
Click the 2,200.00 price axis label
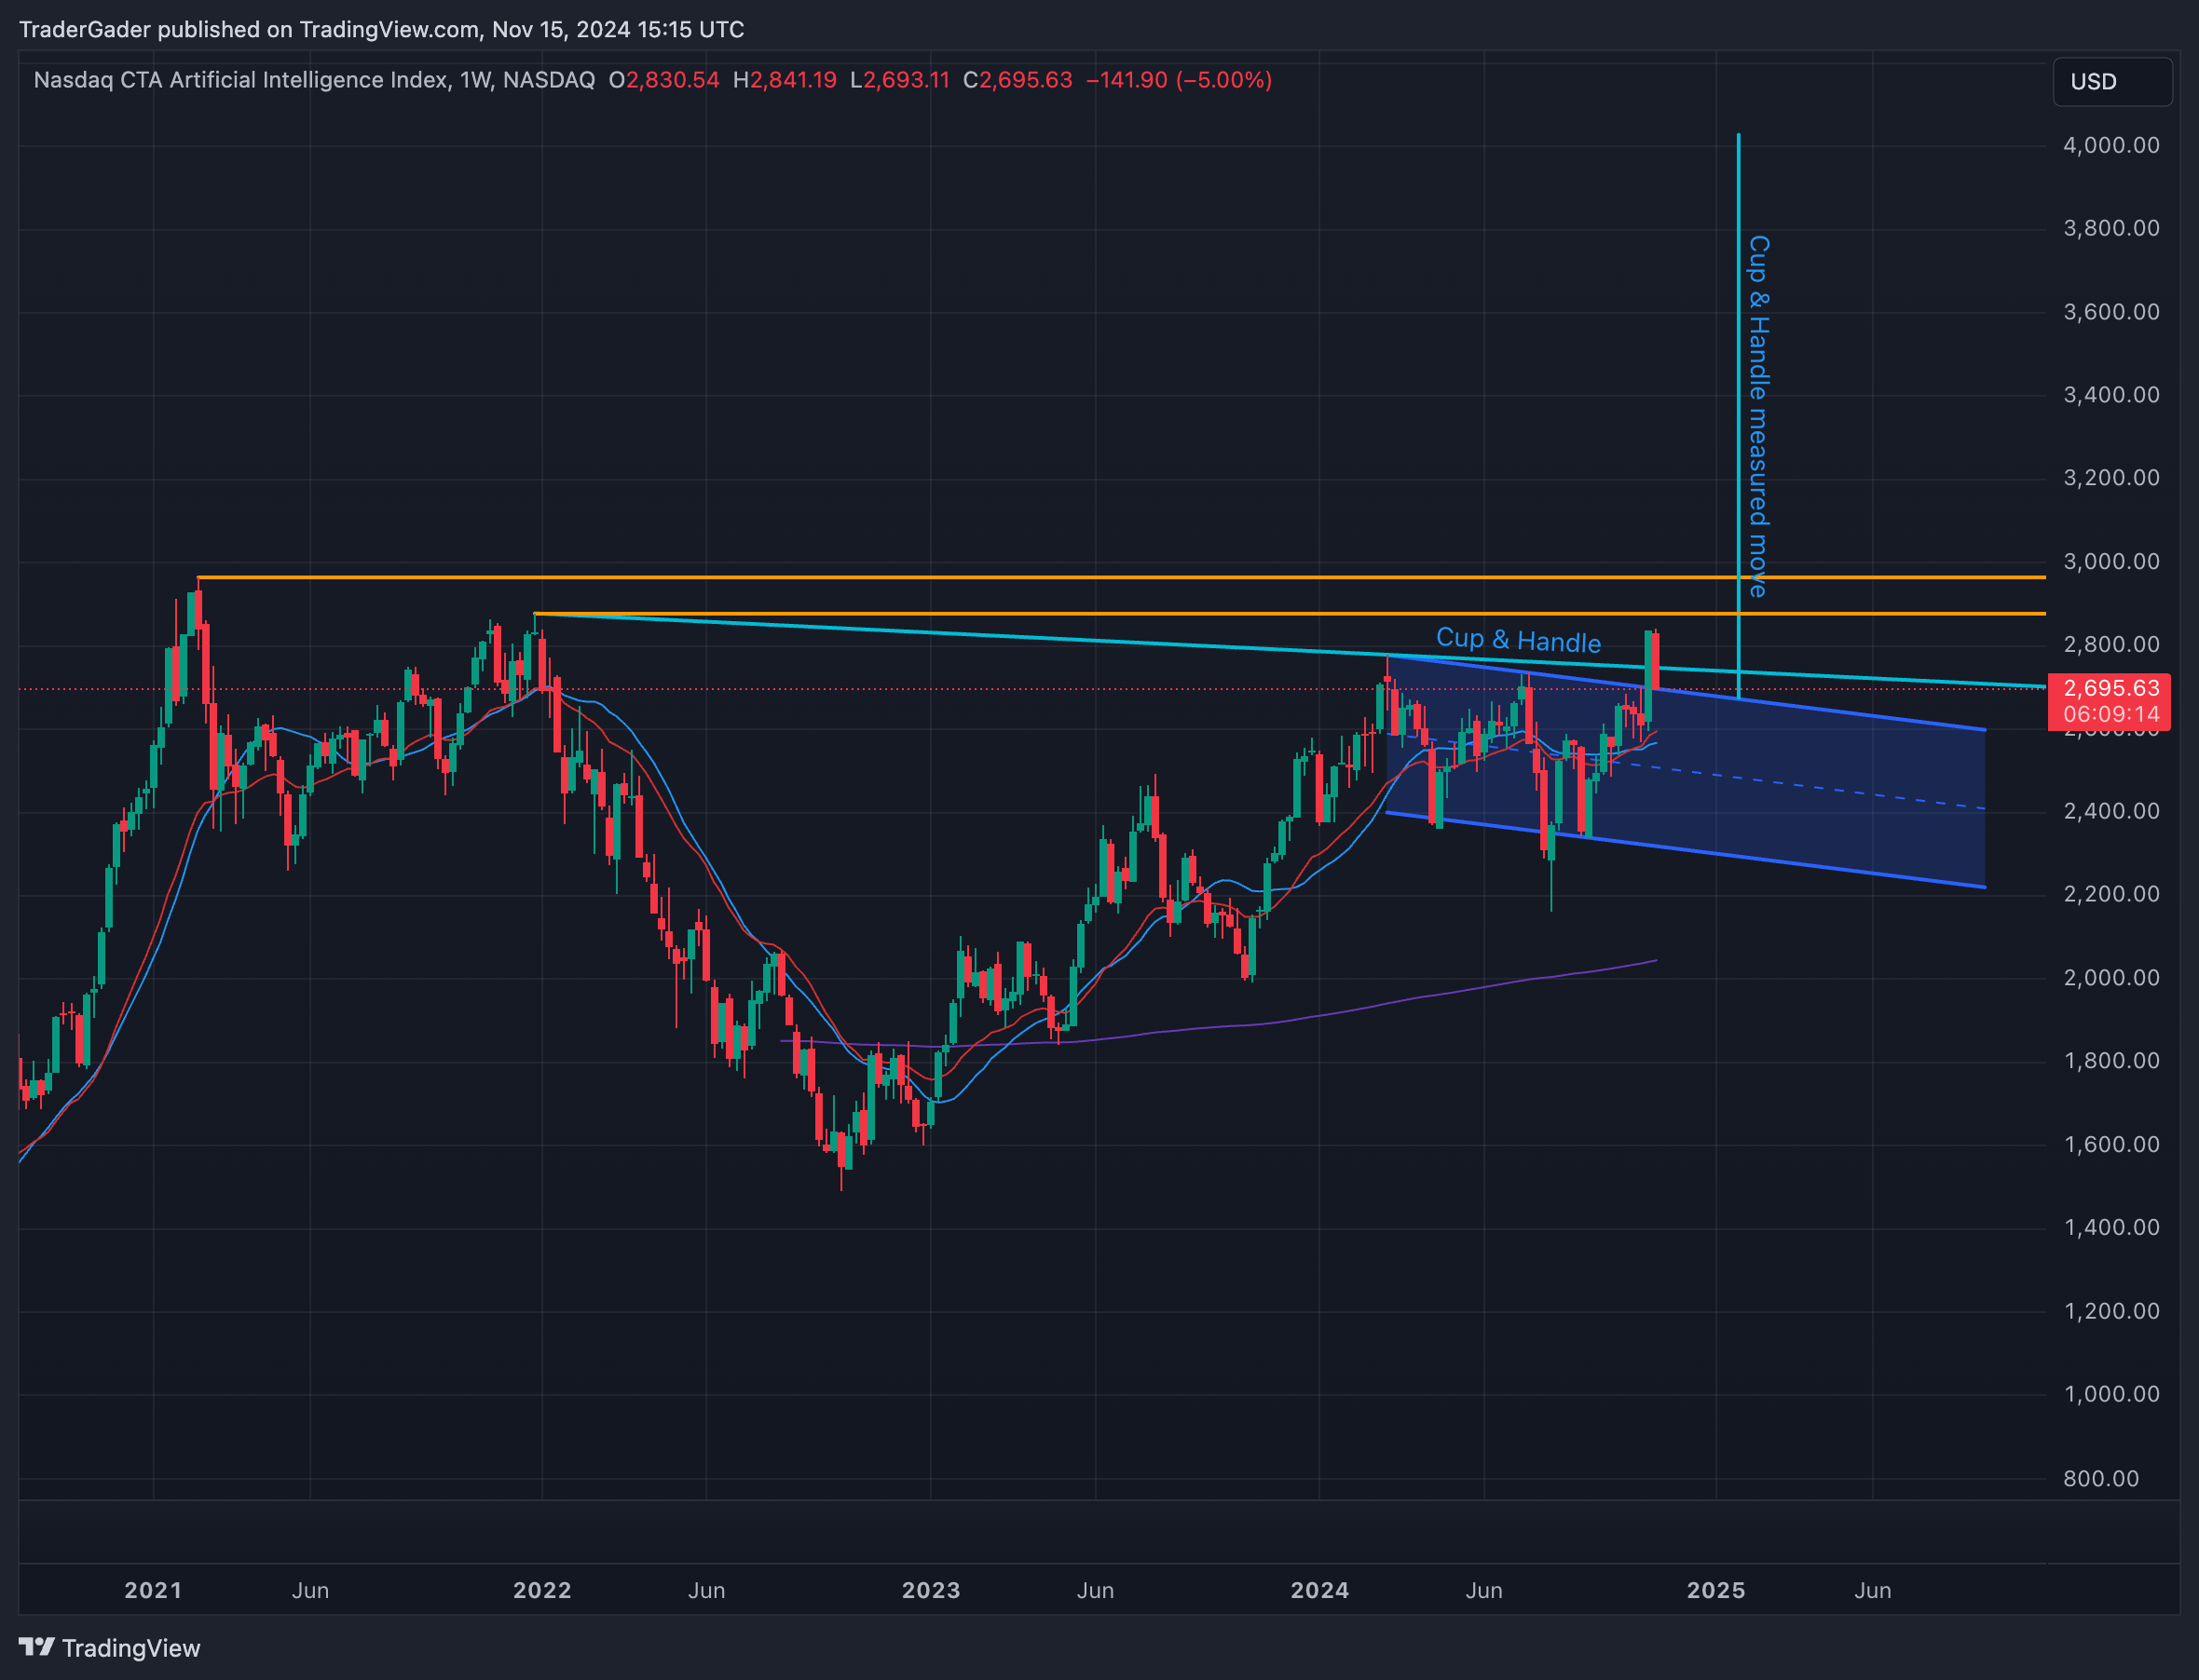2111,894
